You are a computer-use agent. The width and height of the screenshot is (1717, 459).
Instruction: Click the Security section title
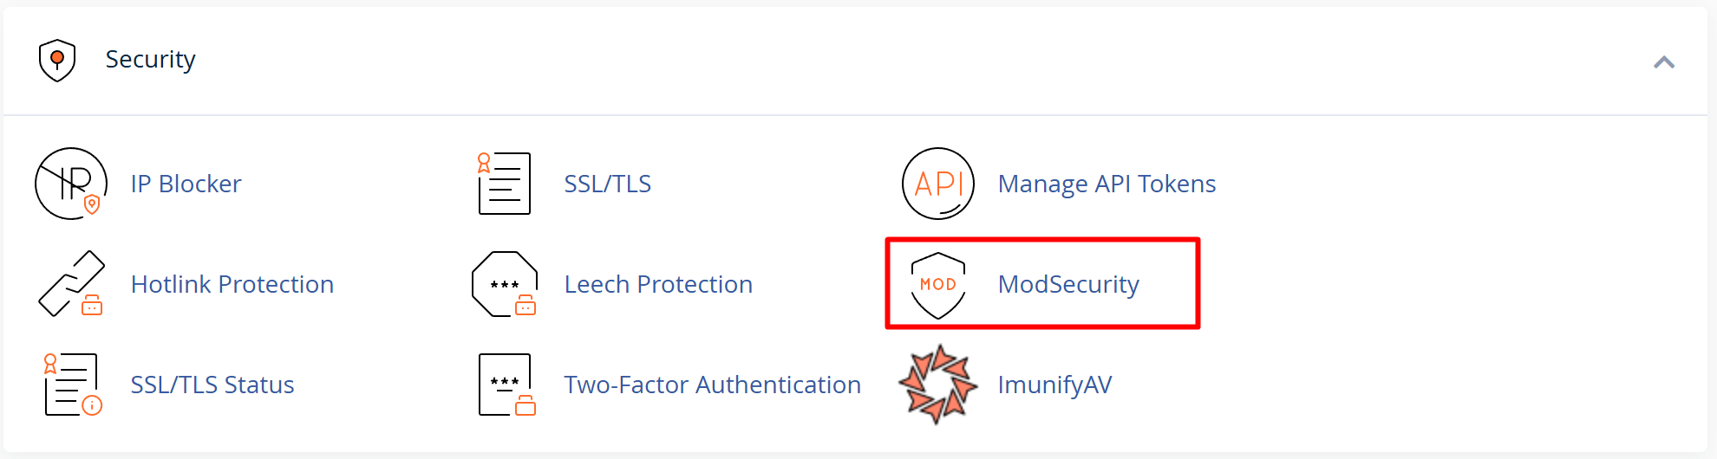pyautogui.click(x=150, y=60)
